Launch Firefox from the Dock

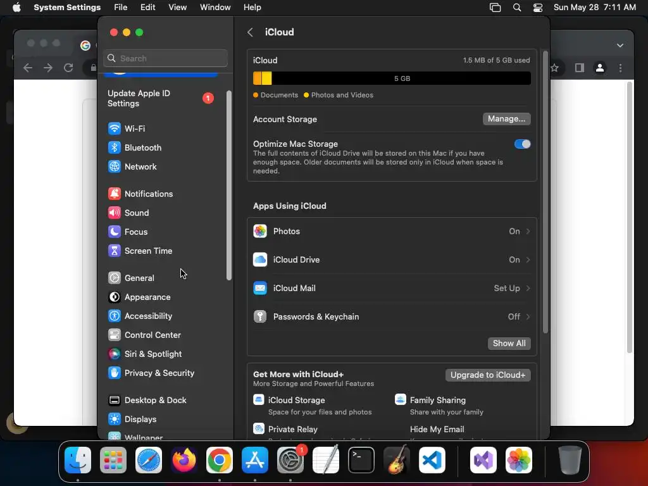(x=184, y=460)
